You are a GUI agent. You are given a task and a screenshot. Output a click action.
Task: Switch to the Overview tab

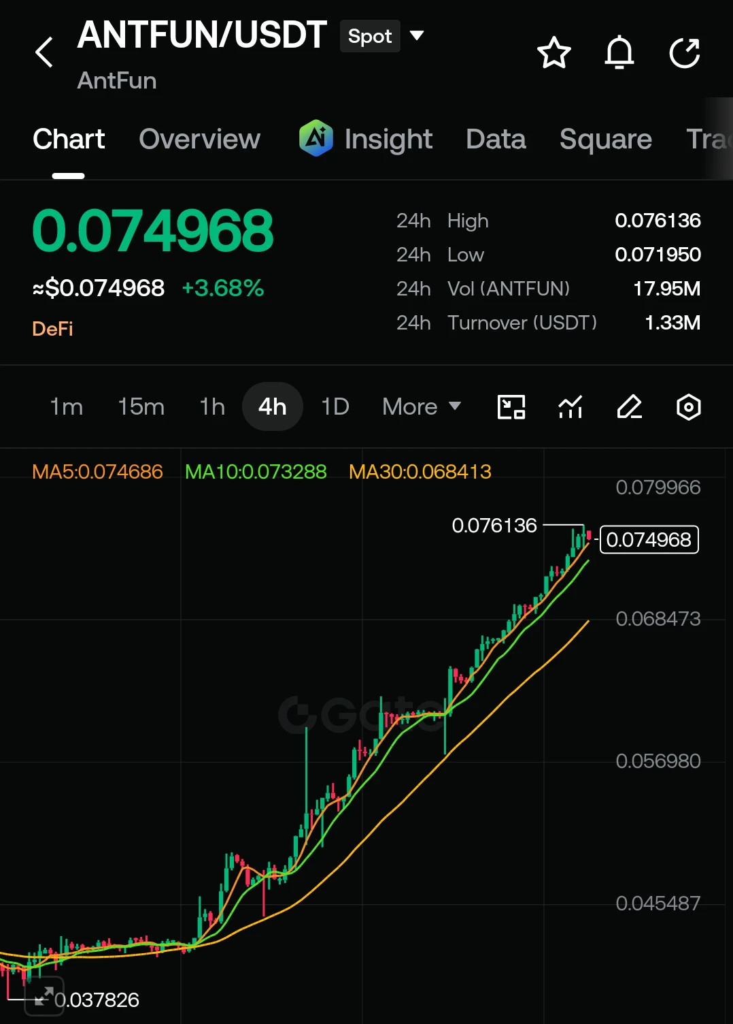point(199,139)
